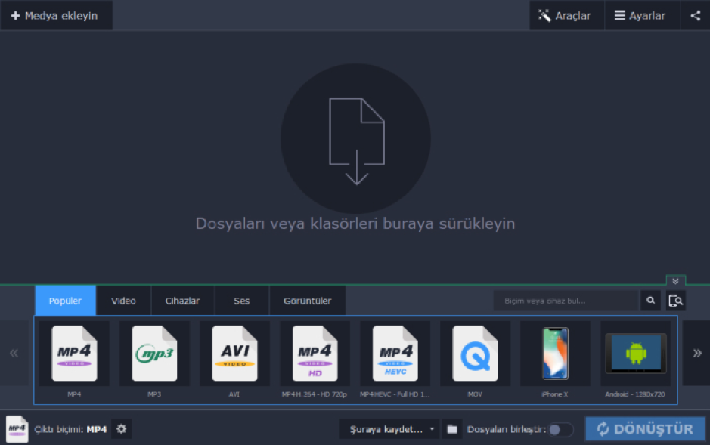Click the MP4 output format icon
This screenshot has height=445, width=710.
coord(17,428)
